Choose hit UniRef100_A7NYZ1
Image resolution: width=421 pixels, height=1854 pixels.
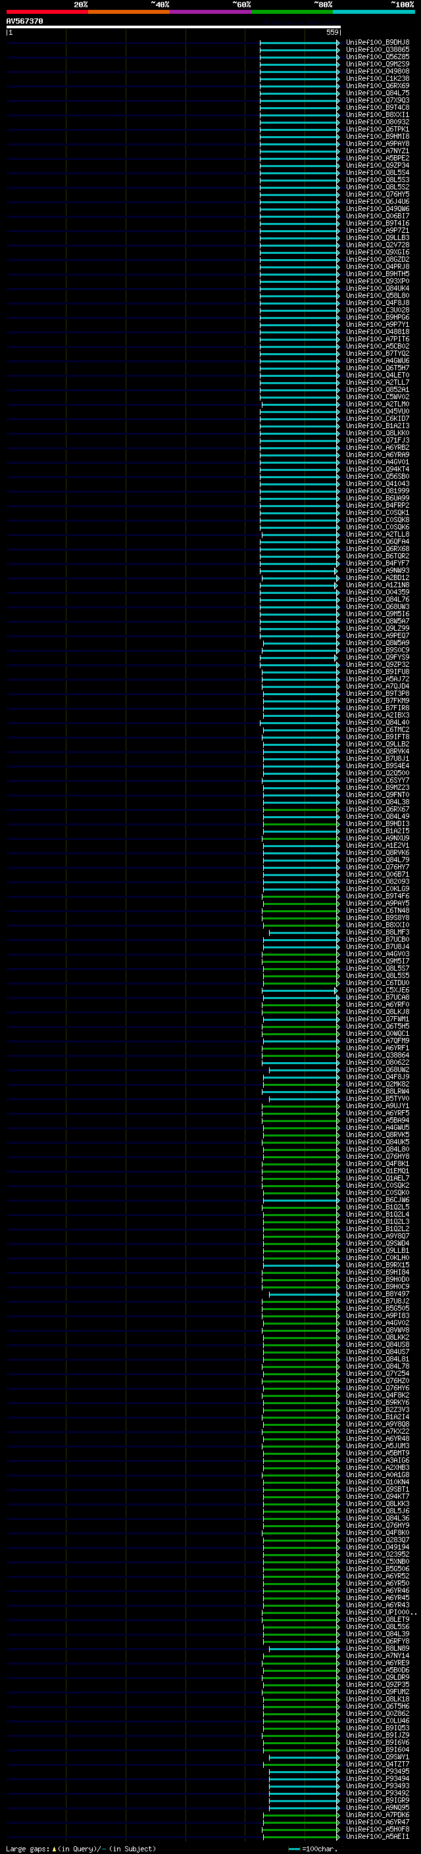378,151
